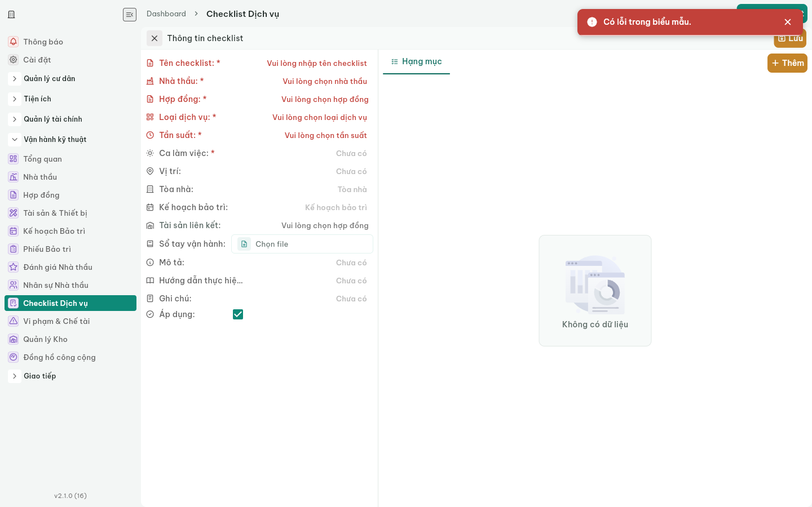812x507 pixels.
Task: Click the Tổng quan sidebar icon
Action: point(14,159)
